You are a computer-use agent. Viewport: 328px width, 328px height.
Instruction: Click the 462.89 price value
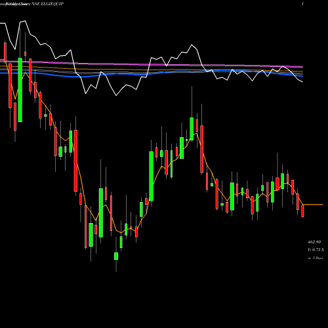pyautogui.click(x=314, y=242)
